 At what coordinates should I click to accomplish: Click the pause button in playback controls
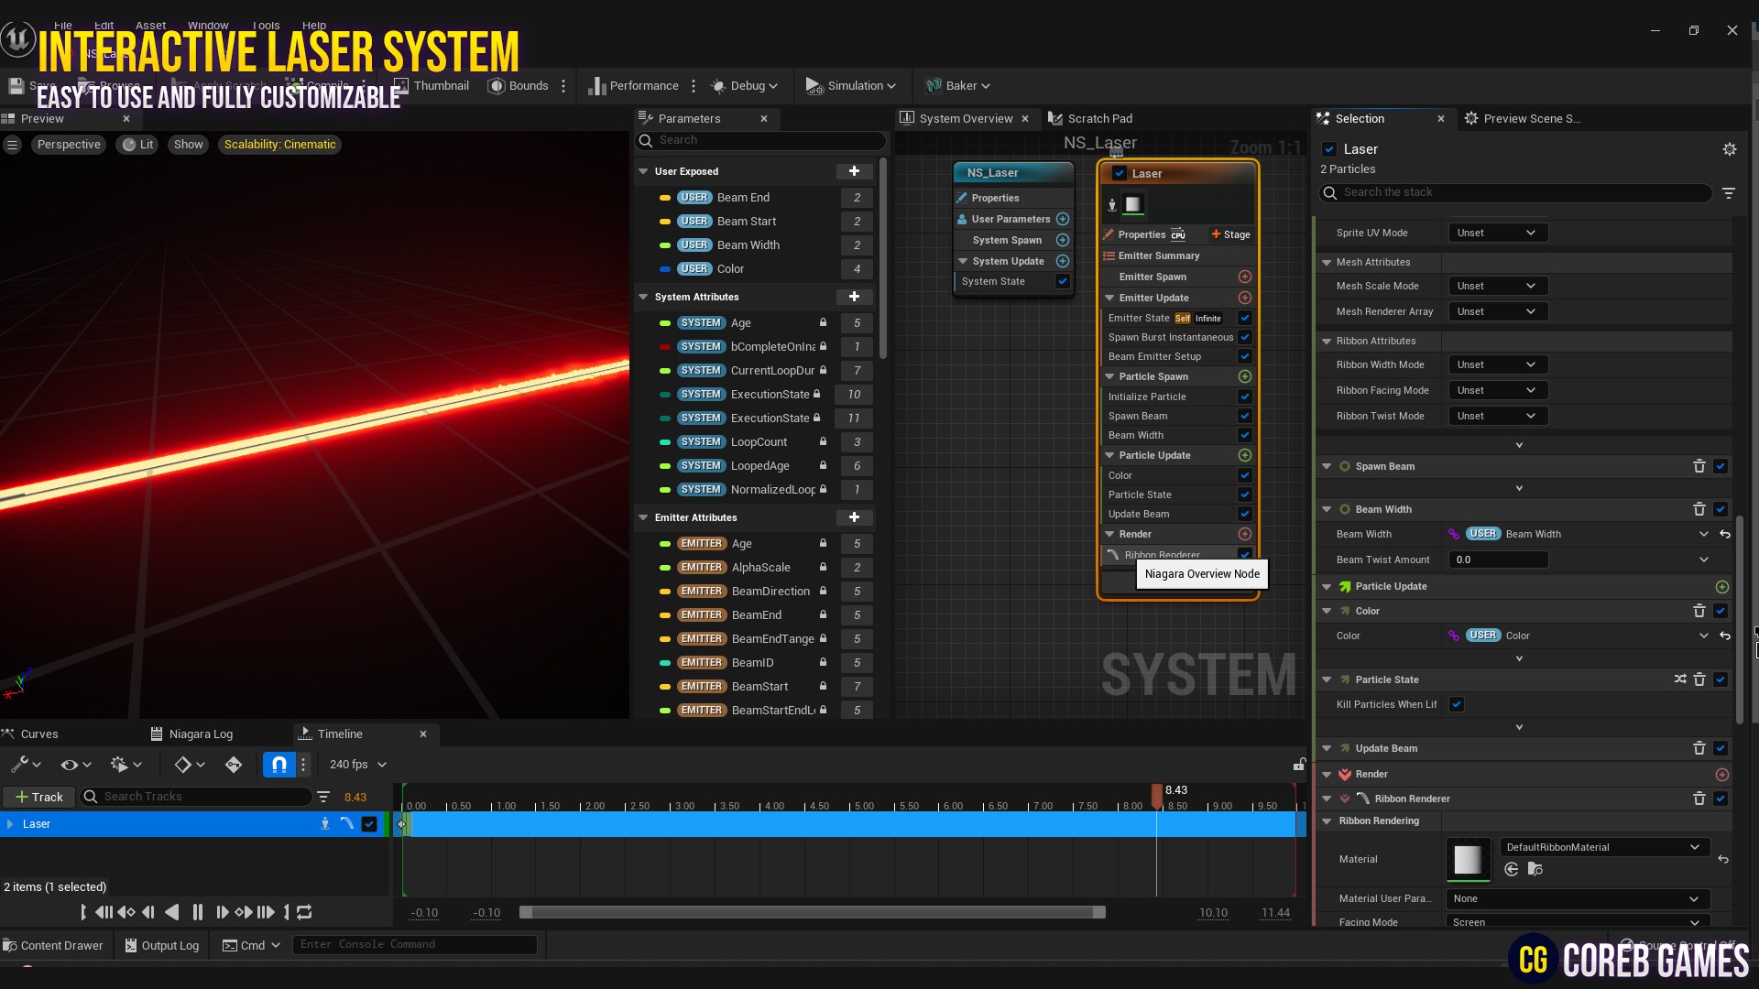coord(198,912)
